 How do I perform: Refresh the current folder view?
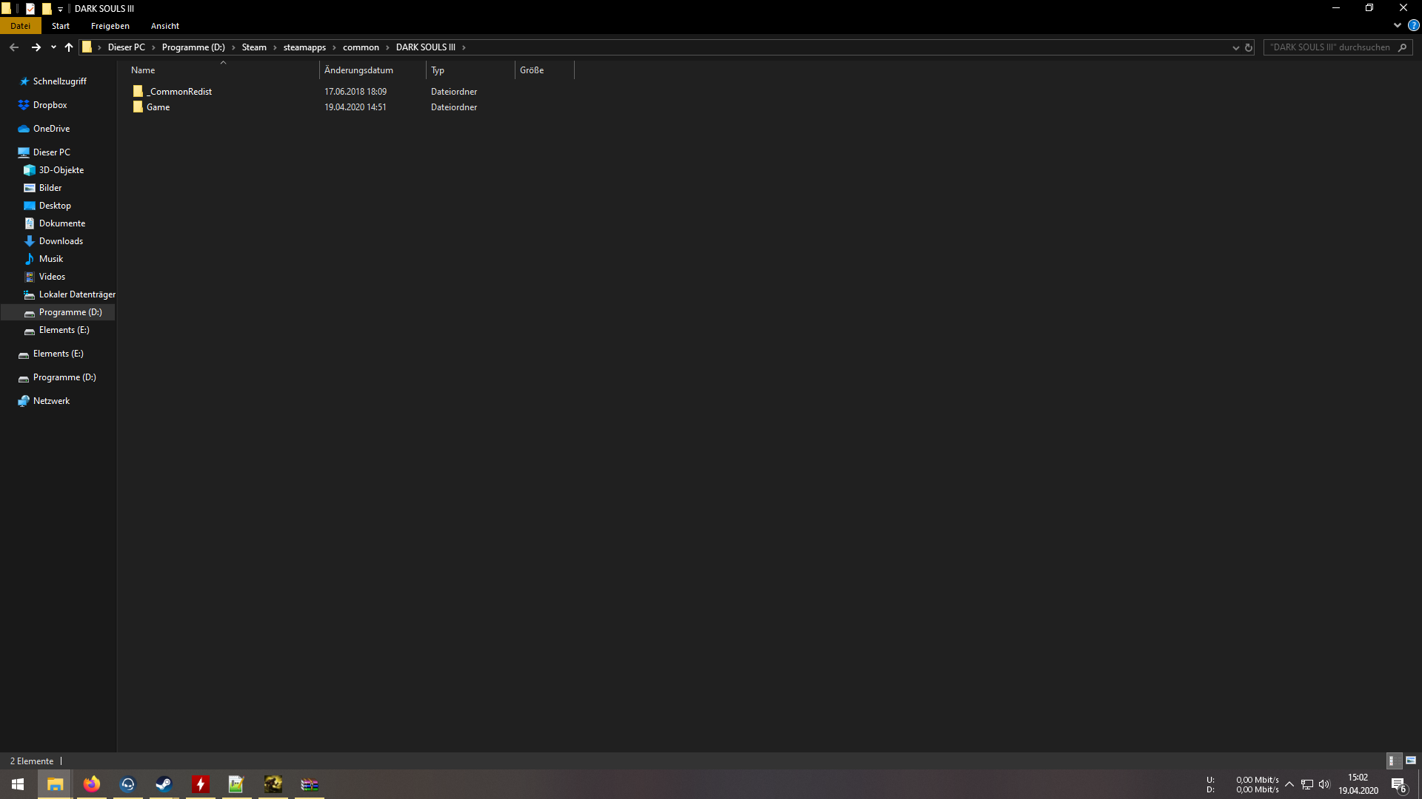(1249, 47)
